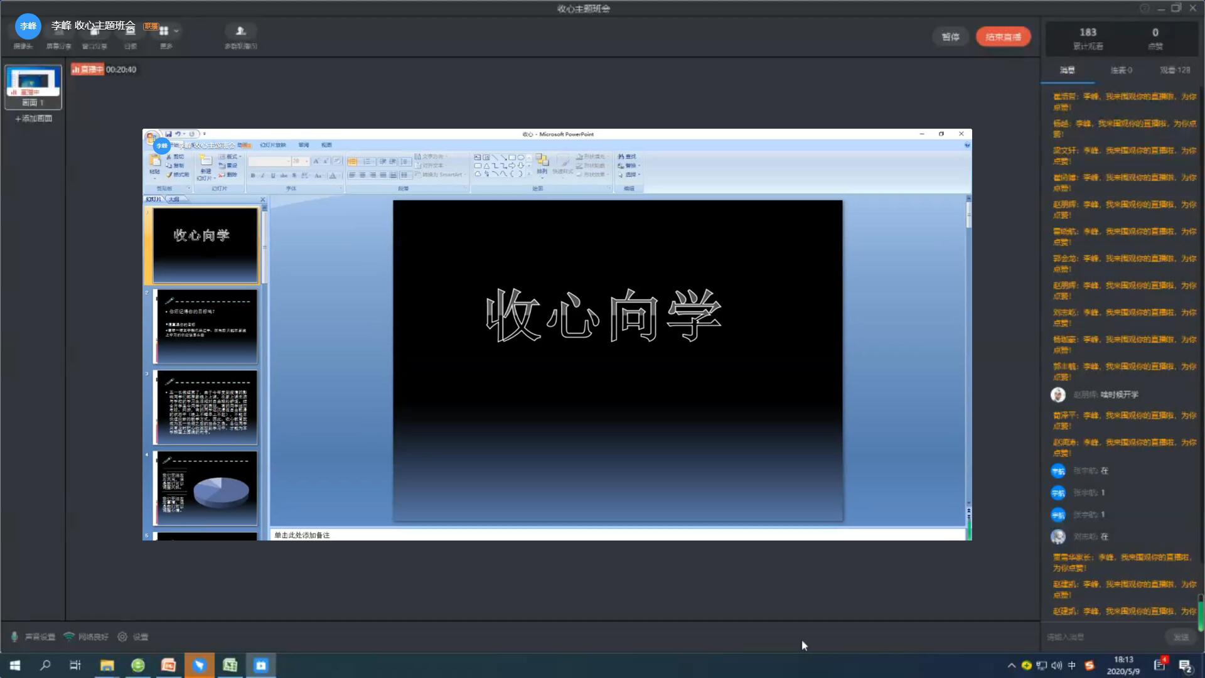Select slide 4 thumbnail with pie chart
This screenshot has width=1205, height=678.
coord(205,488)
